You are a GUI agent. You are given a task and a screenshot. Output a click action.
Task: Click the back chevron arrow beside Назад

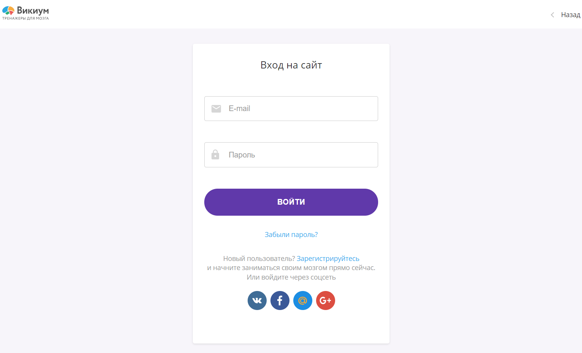(552, 15)
